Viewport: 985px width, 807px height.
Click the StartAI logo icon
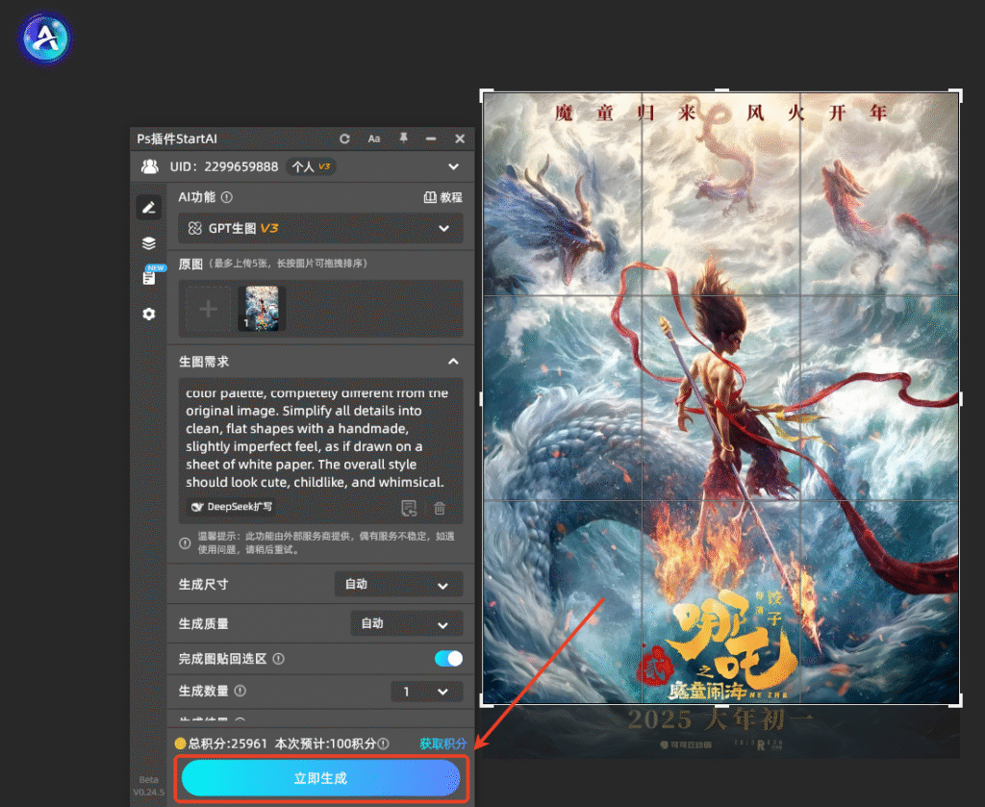(x=45, y=38)
